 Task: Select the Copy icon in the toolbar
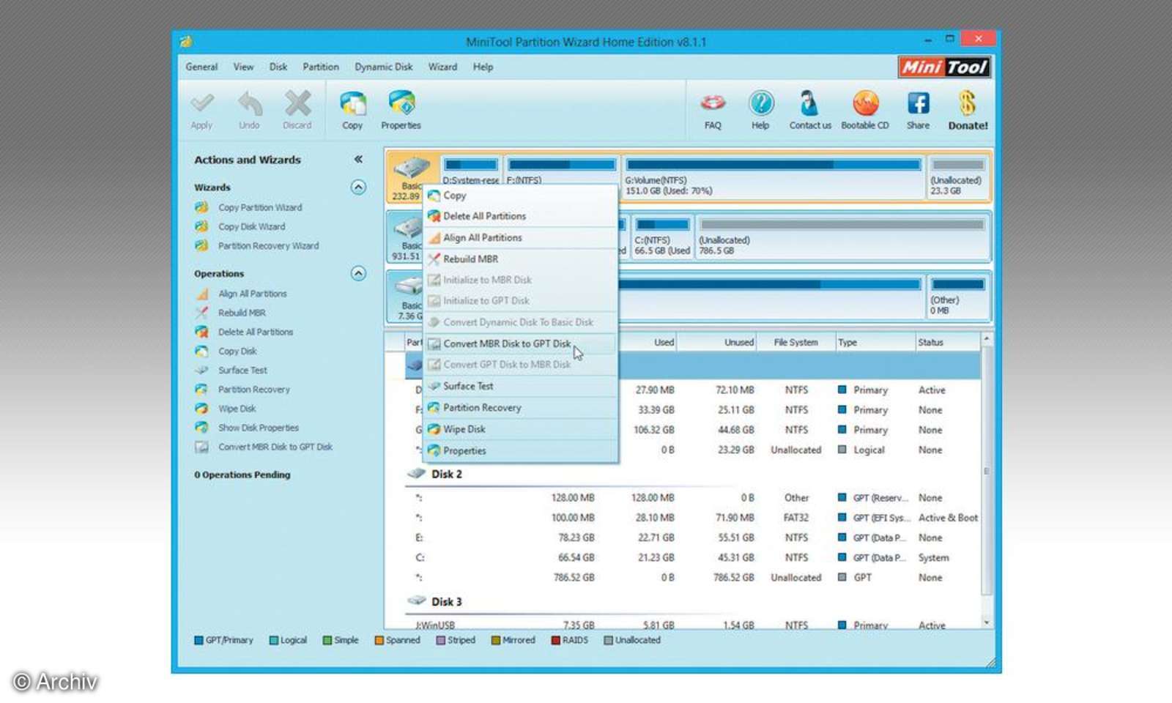click(x=352, y=108)
